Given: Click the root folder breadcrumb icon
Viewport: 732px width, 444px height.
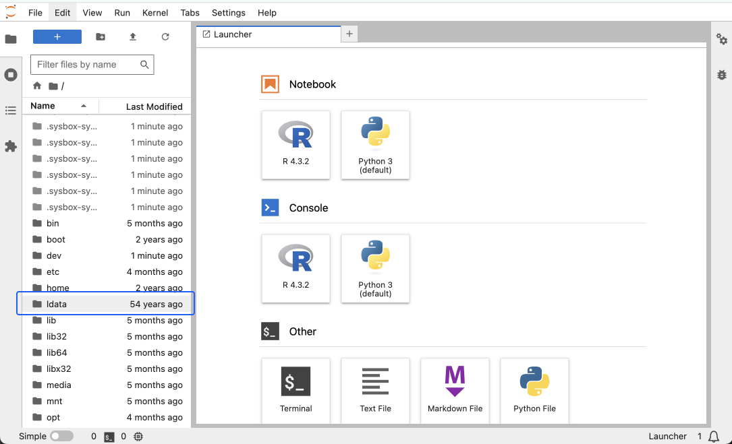Looking at the screenshot, I should coord(53,86).
